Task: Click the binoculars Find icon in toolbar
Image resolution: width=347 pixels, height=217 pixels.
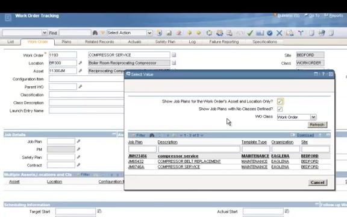Action: coord(95,33)
